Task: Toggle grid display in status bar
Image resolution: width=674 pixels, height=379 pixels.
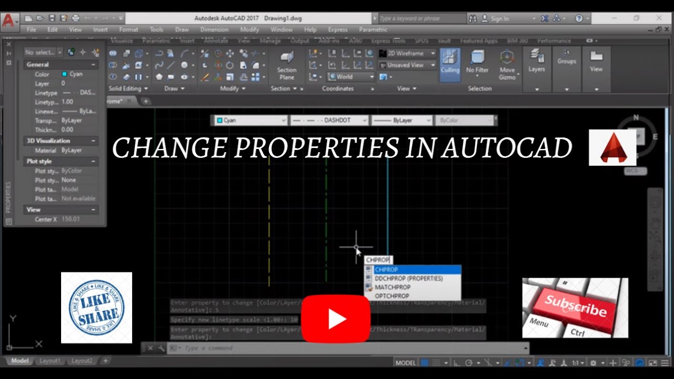Action: pyautogui.click(x=425, y=363)
